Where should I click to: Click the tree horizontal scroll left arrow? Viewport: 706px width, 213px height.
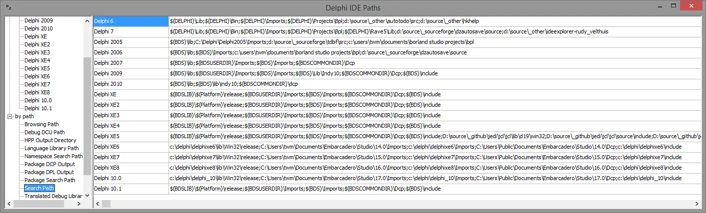[8, 204]
